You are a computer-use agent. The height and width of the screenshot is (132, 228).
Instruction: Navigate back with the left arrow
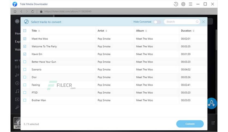21,11
